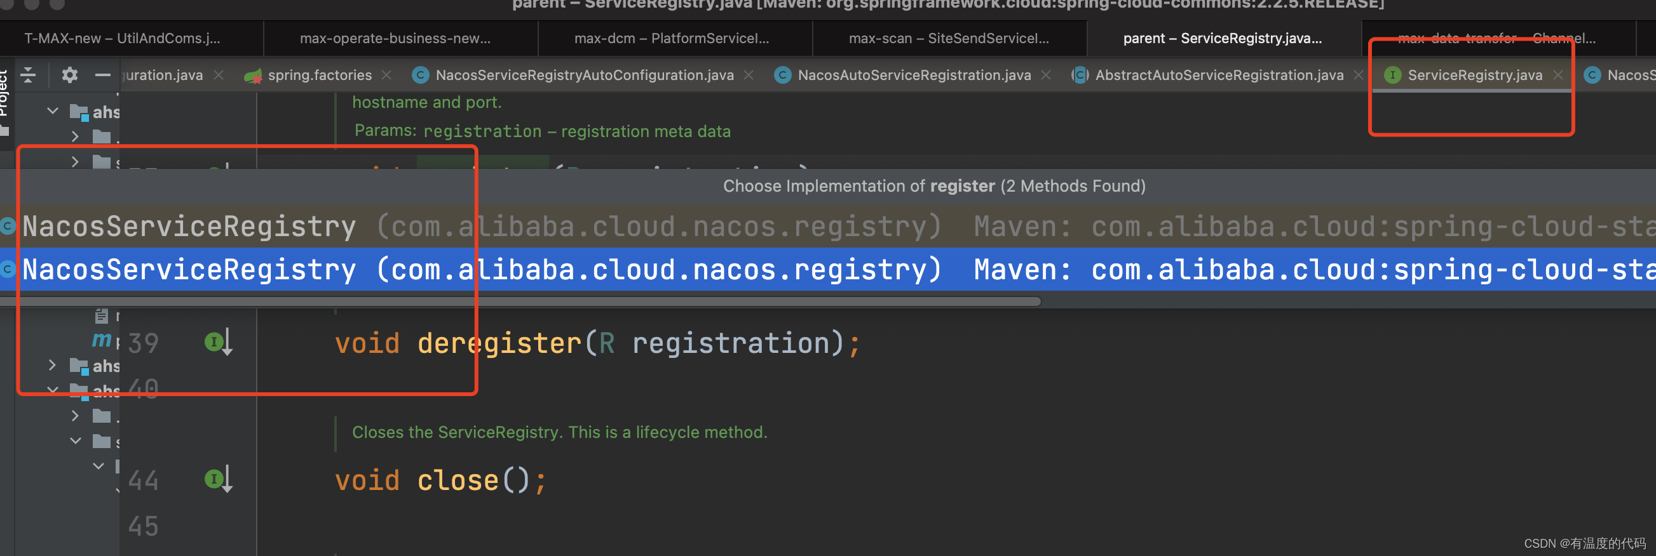
Task: Expand the first subfolder under the top ahs module
Action: click(x=75, y=136)
